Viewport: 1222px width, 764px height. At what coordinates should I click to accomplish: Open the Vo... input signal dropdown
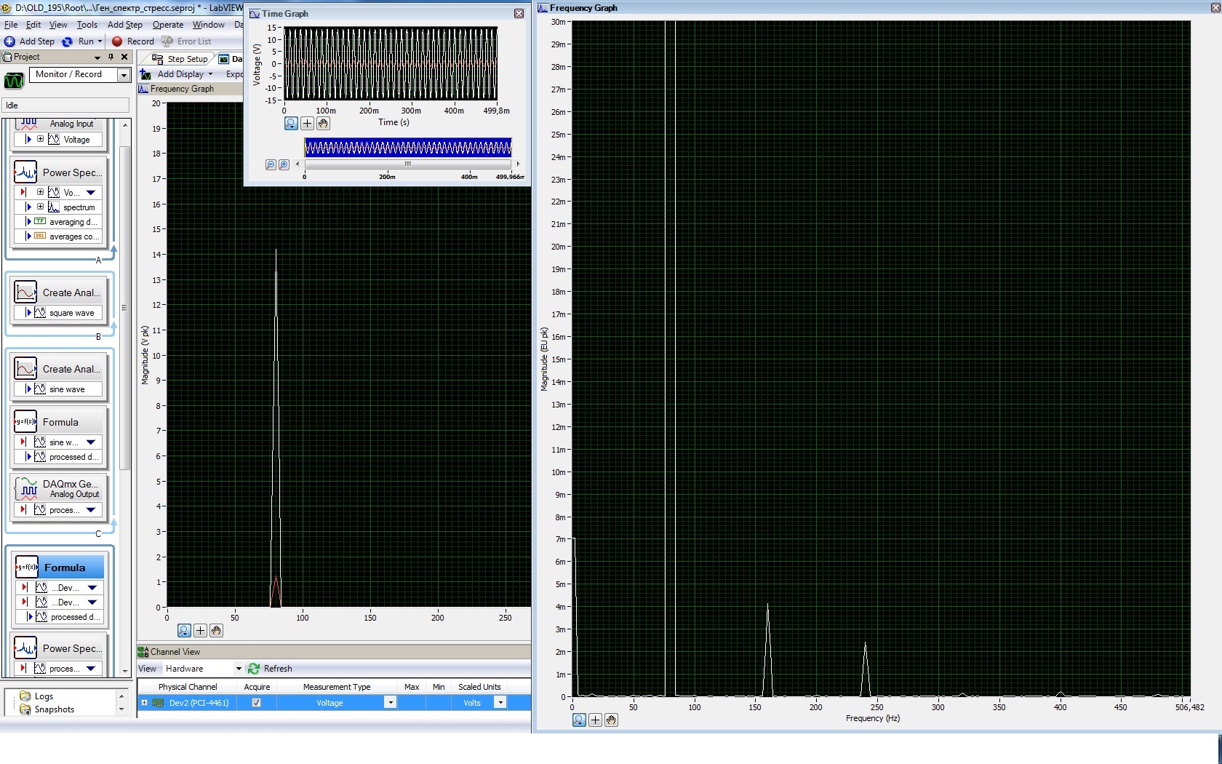pos(91,193)
